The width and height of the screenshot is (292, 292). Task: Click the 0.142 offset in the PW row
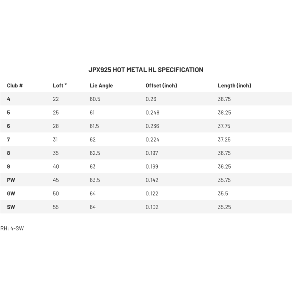pos(152,180)
